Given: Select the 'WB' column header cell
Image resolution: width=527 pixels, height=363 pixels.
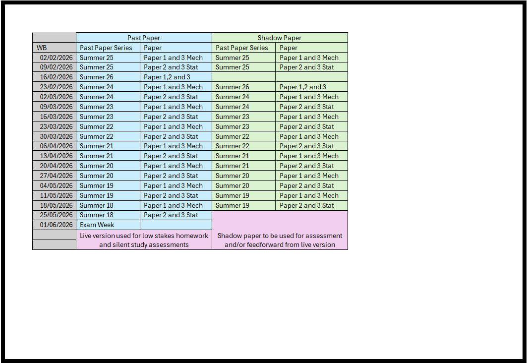Looking at the screenshot, I should [x=54, y=48].
